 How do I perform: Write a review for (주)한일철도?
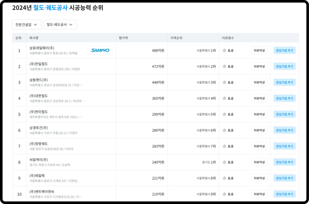coord(259,67)
